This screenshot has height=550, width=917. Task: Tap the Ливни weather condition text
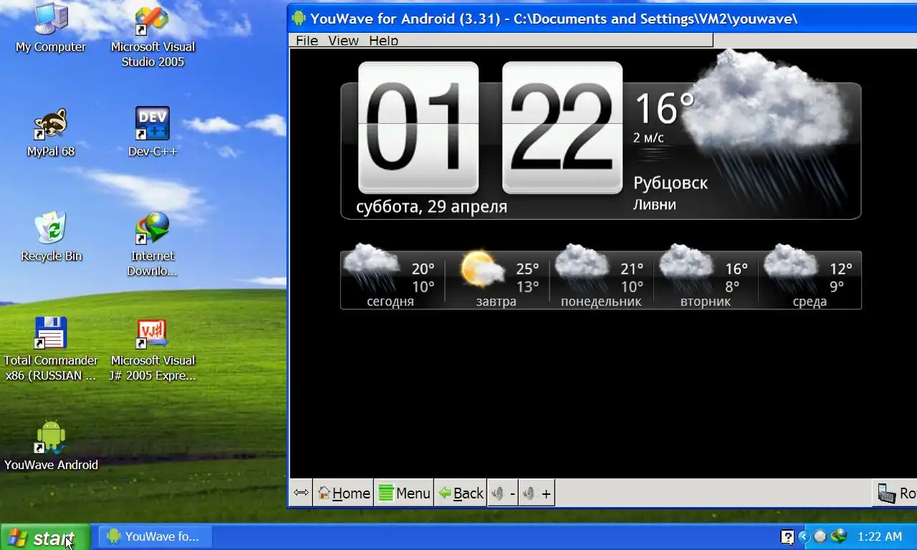655,205
